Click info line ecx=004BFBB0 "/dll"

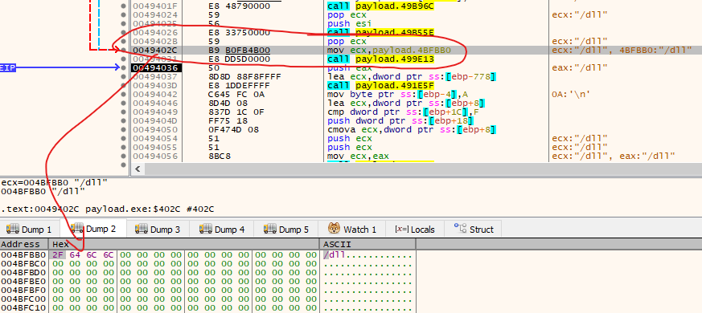[54, 182]
